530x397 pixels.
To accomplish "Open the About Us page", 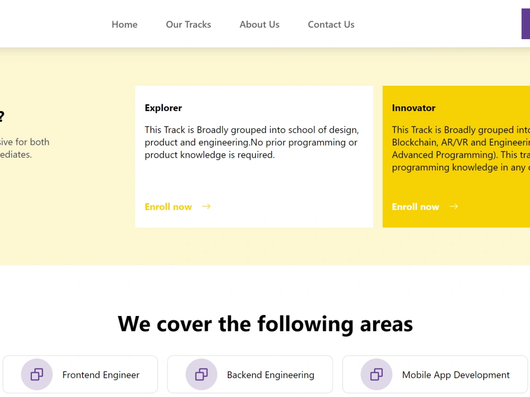I will click(259, 24).
